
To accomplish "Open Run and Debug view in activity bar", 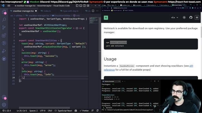I will point(4,51).
